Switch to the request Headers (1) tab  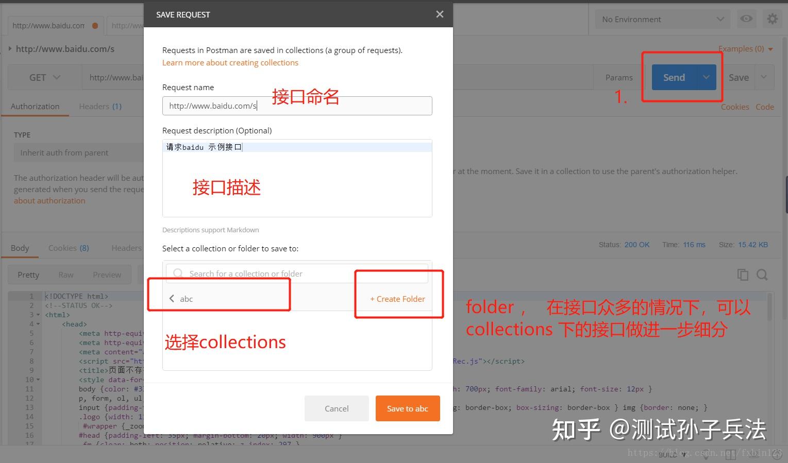tap(100, 107)
